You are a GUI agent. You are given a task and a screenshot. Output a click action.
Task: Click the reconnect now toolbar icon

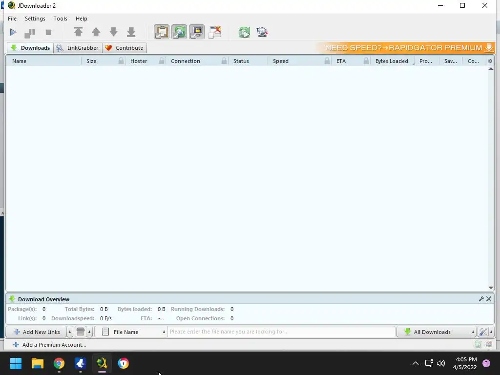coord(245,32)
